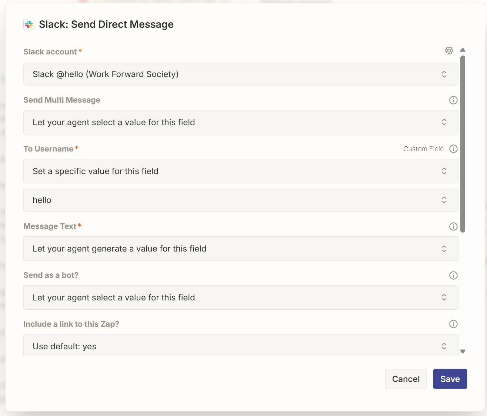
Task: Click the 'To Username' label
Action: tap(49, 149)
